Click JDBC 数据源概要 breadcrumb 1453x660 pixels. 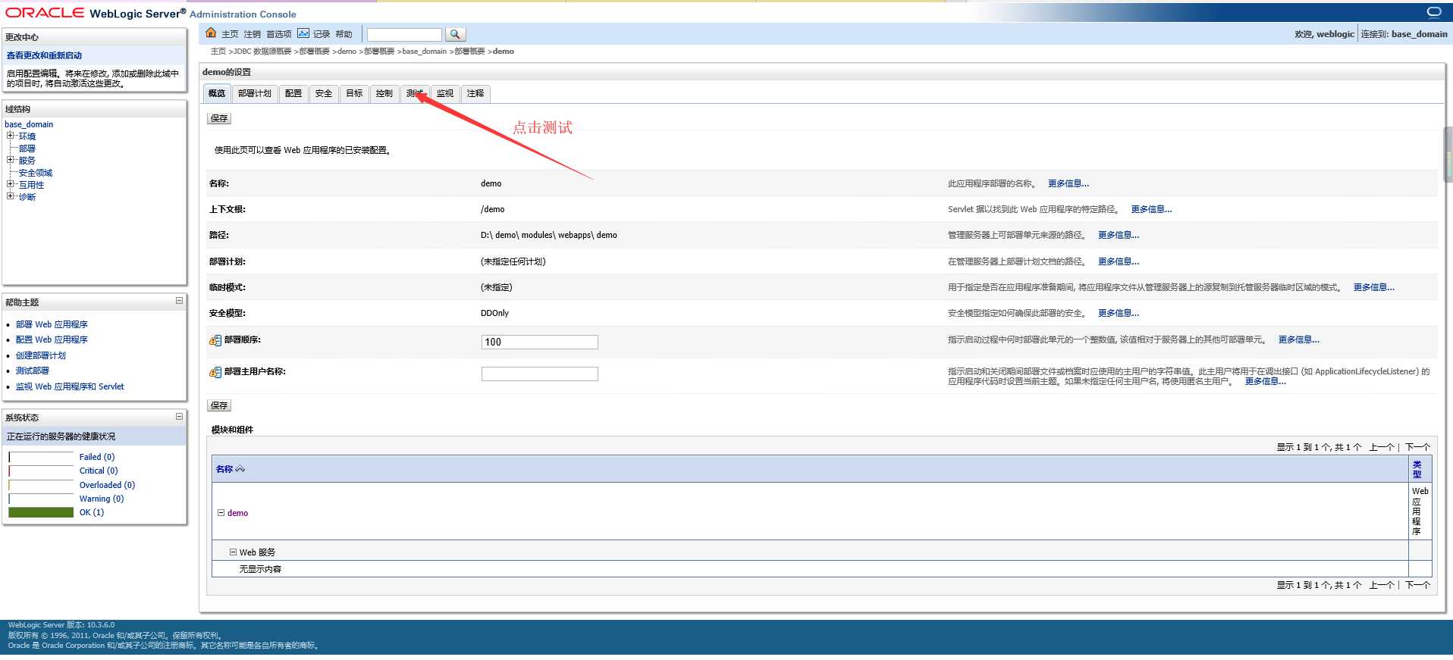262,52
